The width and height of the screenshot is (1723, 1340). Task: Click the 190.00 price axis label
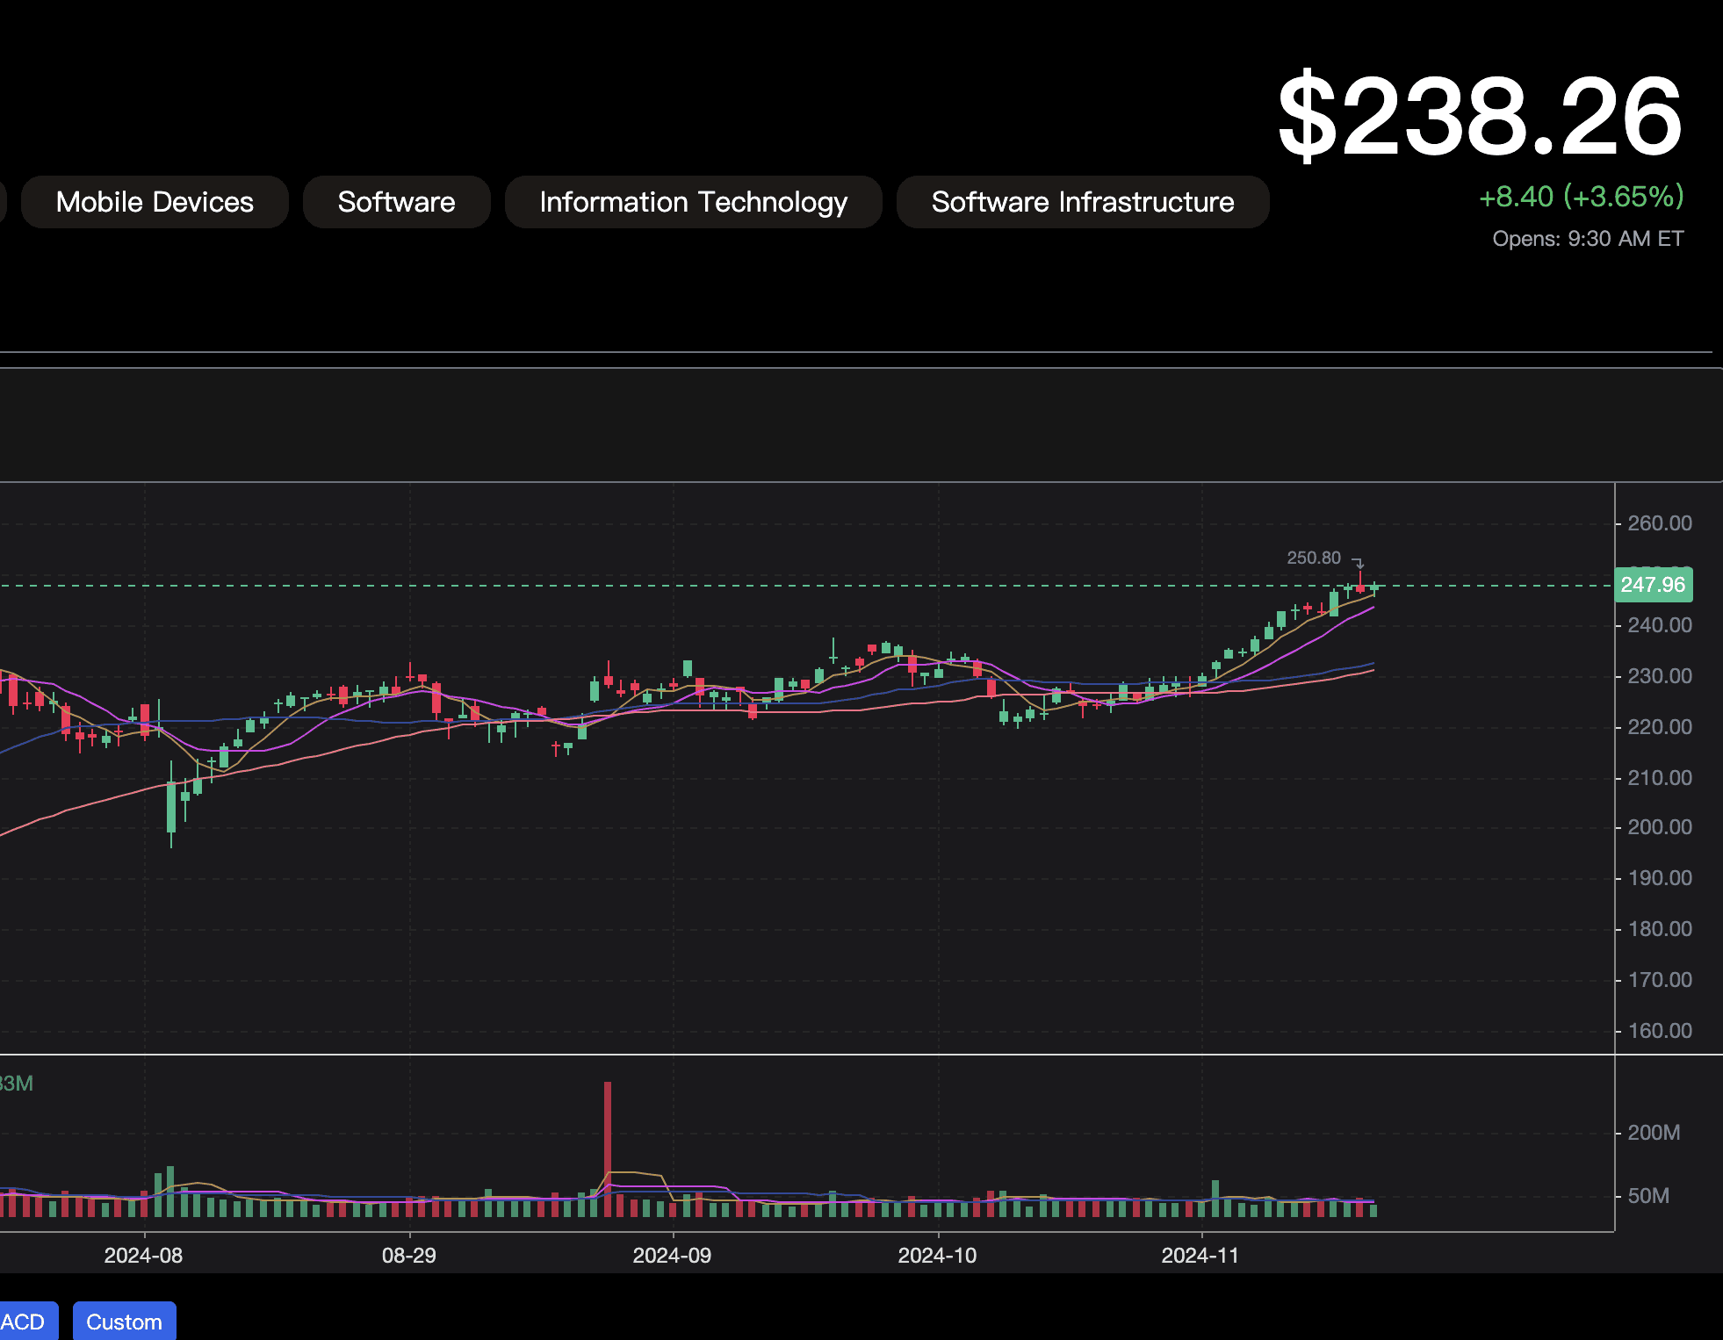(1660, 878)
